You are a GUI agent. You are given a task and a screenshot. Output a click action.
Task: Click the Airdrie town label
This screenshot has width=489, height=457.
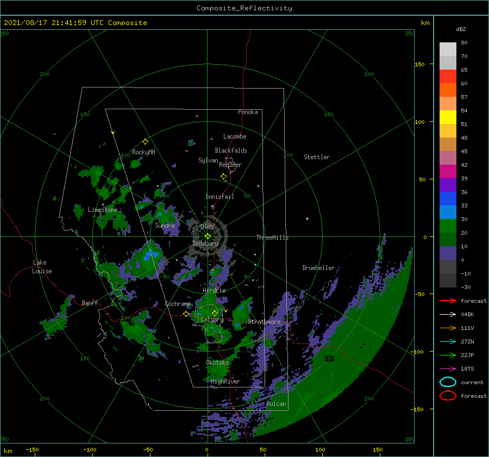tap(214, 290)
